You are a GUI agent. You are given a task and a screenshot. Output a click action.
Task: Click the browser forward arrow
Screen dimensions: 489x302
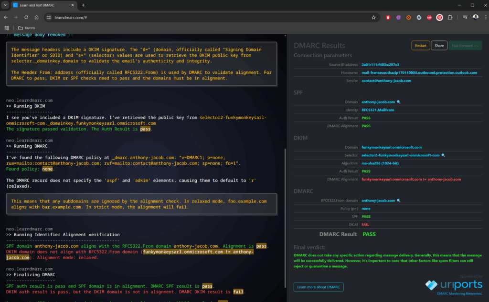[16, 18]
